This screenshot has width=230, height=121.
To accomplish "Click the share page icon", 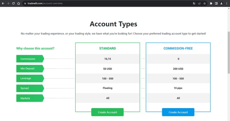I will [199, 3].
